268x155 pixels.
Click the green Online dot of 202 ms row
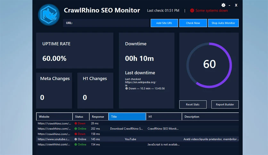76,128
